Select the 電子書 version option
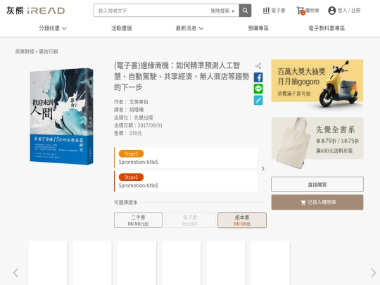The image size is (380, 285). click(190, 220)
